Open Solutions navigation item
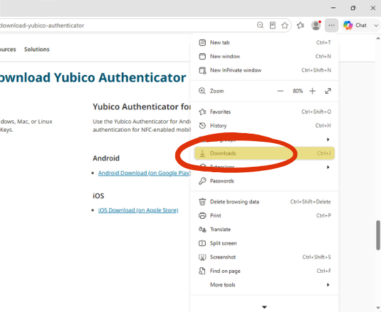381x312 pixels. (x=37, y=49)
